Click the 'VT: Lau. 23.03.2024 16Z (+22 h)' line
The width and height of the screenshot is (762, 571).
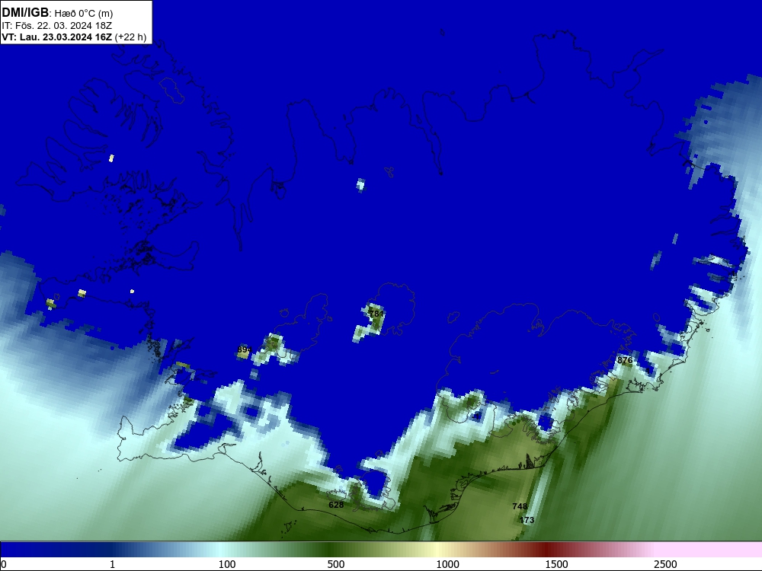click(74, 37)
